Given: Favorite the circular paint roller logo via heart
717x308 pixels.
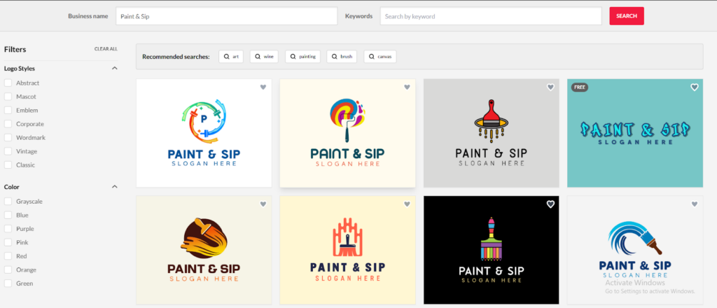Looking at the screenshot, I should pos(263,87).
